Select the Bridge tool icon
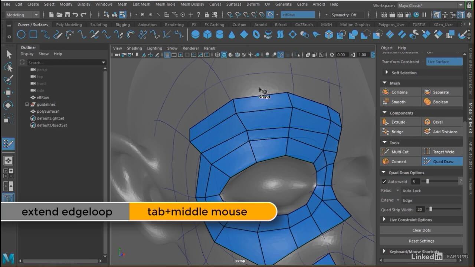The image size is (475, 267). coord(386,132)
